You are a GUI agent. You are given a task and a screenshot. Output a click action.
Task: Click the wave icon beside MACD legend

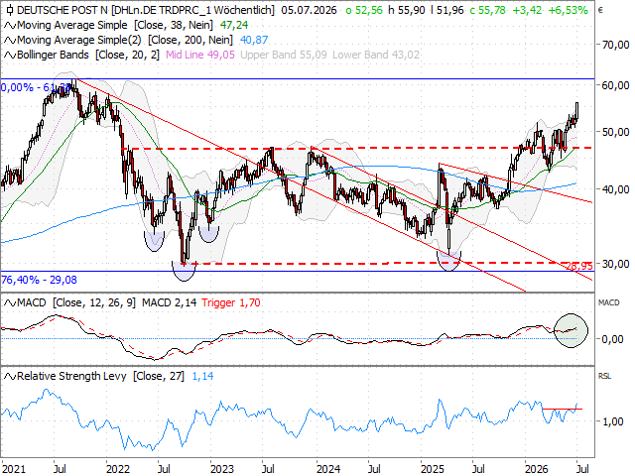pyautogui.click(x=10, y=303)
